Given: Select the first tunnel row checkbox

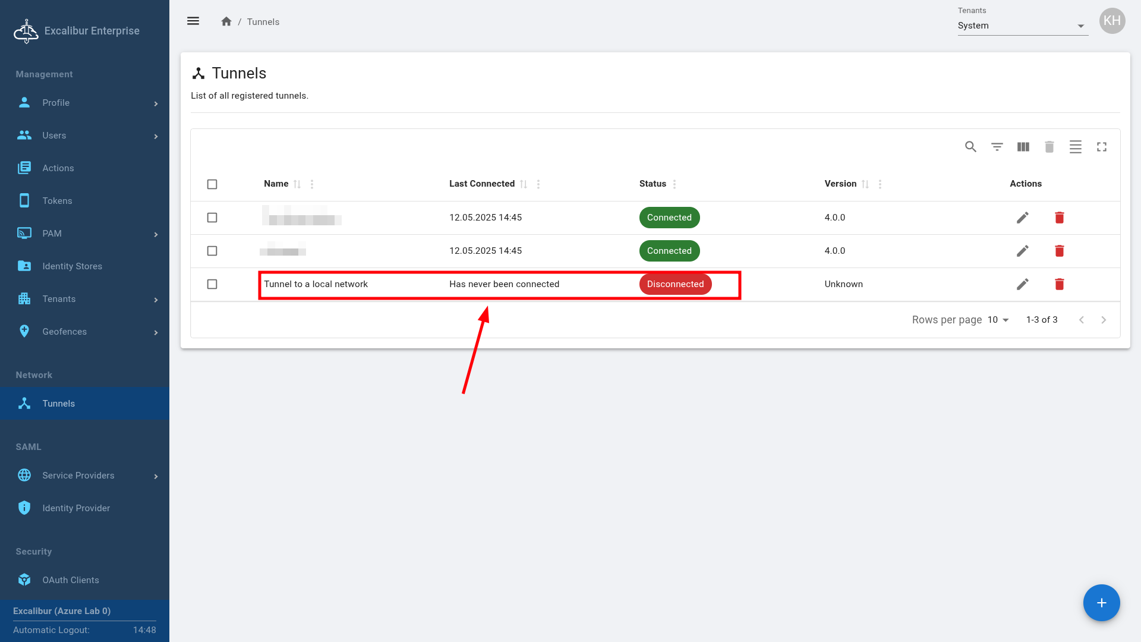Looking at the screenshot, I should (x=212, y=218).
